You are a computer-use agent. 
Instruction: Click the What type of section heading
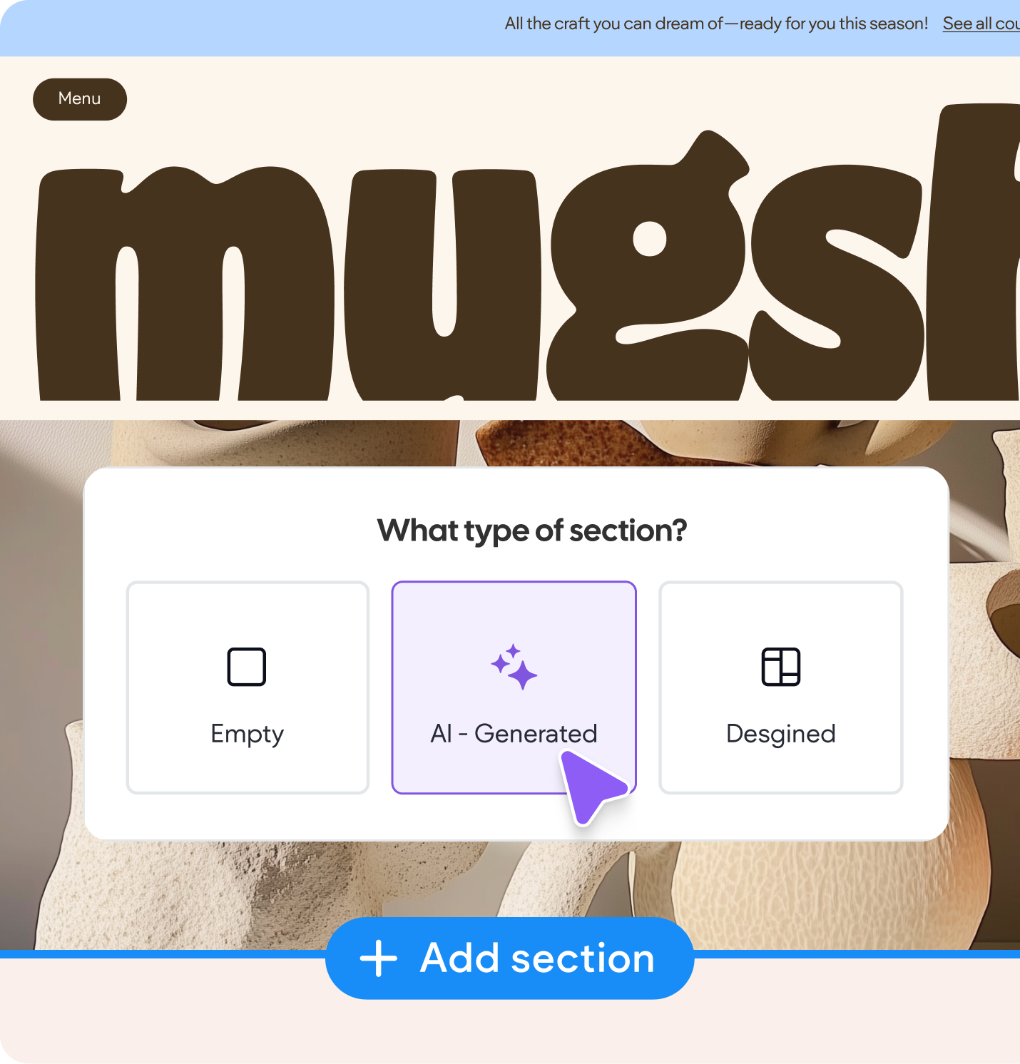[532, 531]
